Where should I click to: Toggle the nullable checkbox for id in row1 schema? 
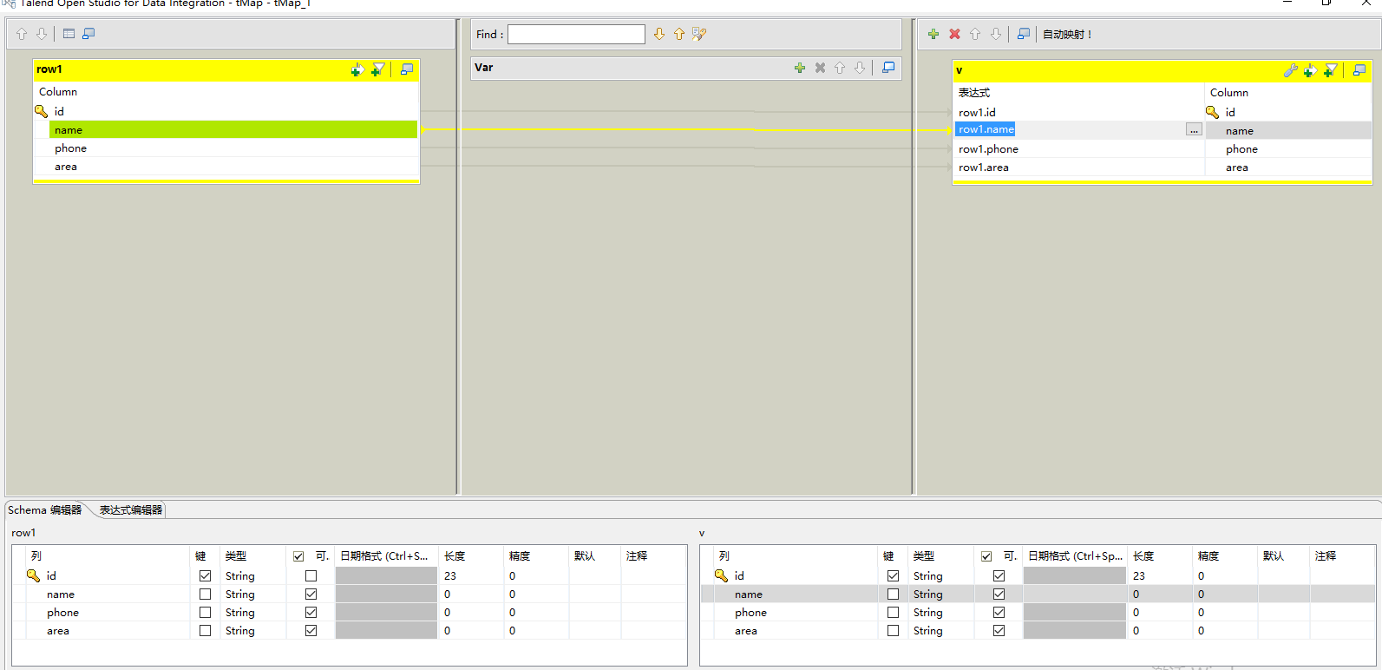(311, 575)
